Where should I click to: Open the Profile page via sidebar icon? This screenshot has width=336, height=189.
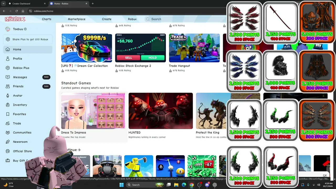pos(8,59)
